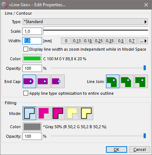The image size is (152, 155).
Task: Set line width preset 0.5
Action: (x=121, y=41)
